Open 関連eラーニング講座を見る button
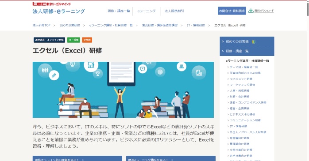The image size is (309, 161). coord(171,158)
